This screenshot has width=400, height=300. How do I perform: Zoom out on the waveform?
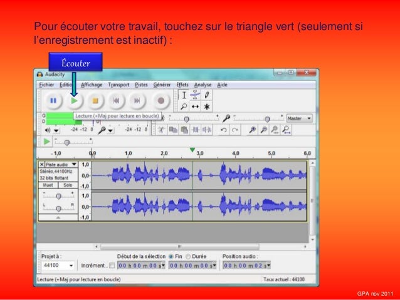point(264,130)
